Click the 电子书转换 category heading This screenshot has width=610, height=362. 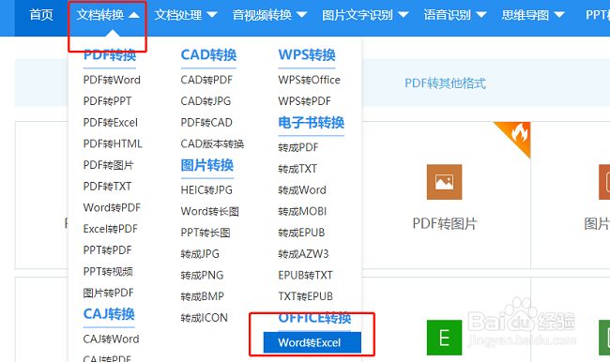point(312,123)
